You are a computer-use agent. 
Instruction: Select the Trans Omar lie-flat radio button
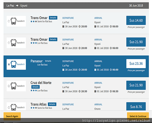point(9,43)
